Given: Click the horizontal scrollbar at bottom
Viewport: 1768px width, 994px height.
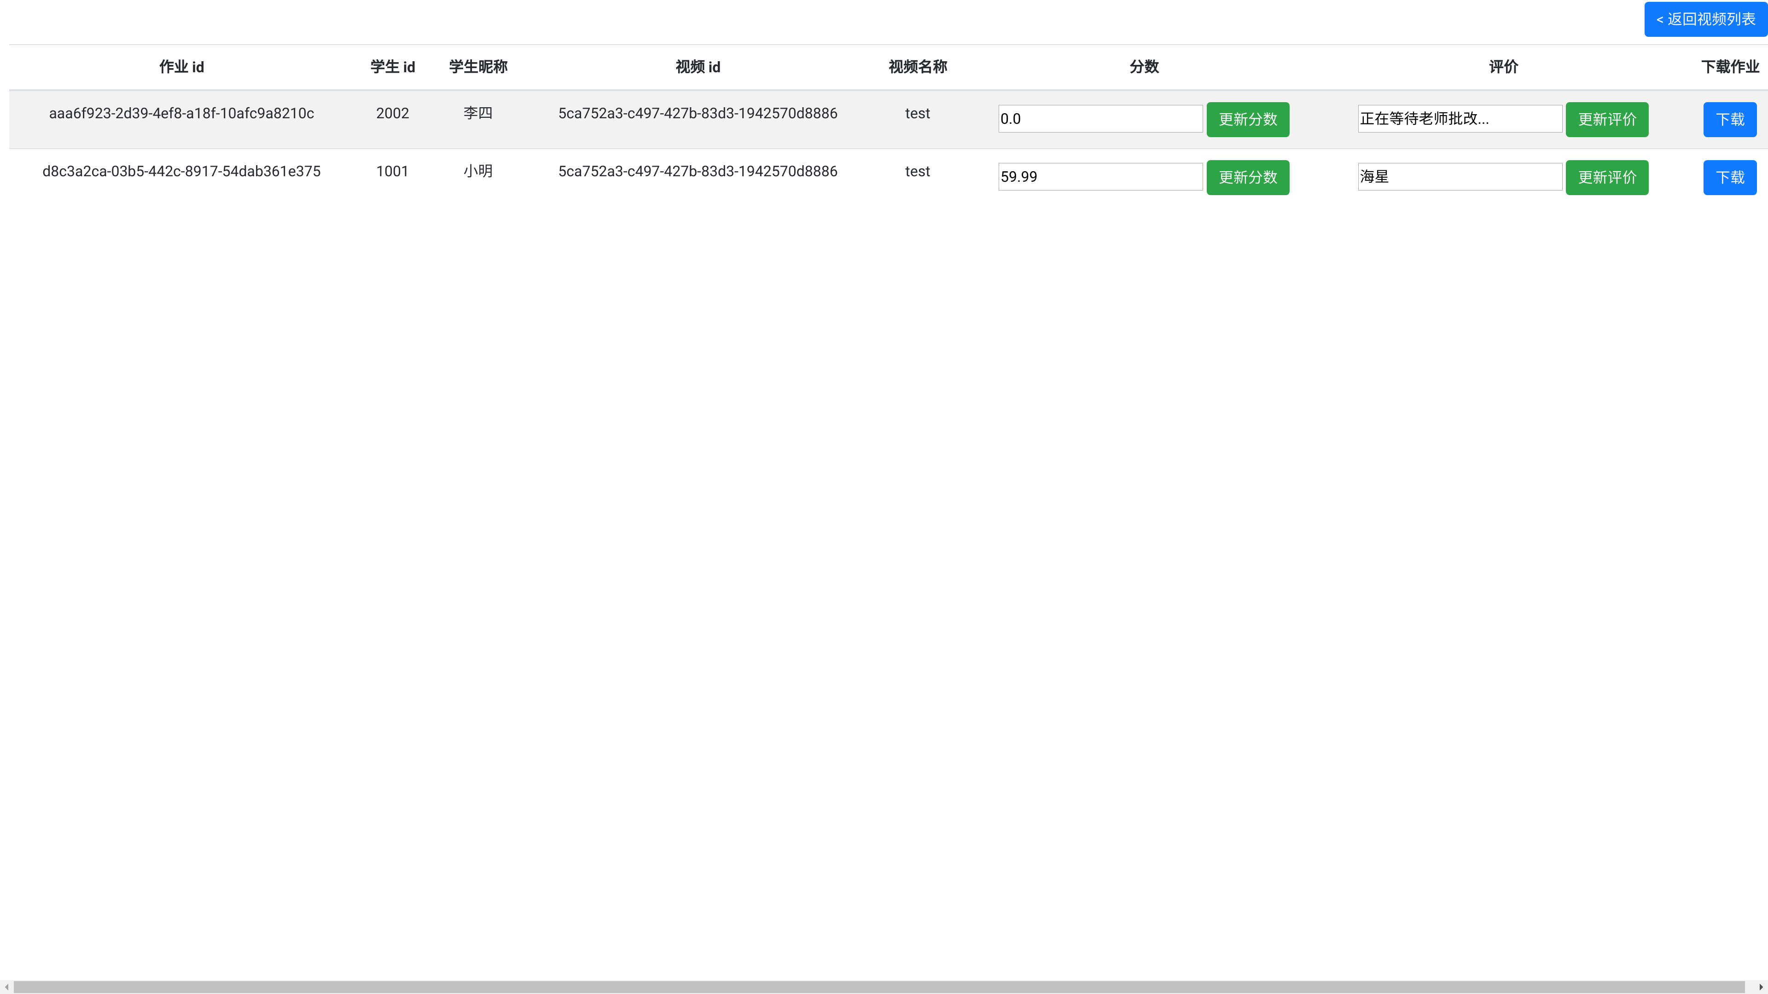Looking at the screenshot, I should [x=878, y=987].
